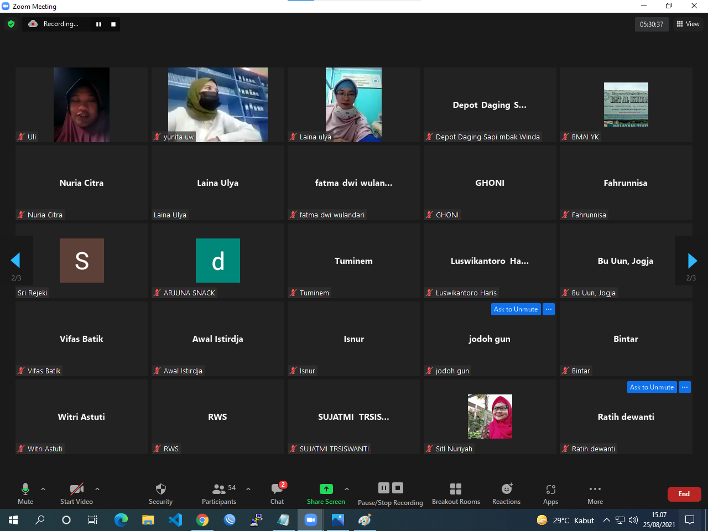The image size is (708, 531).
Task: Pause recording in top recording bar
Action: point(98,24)
